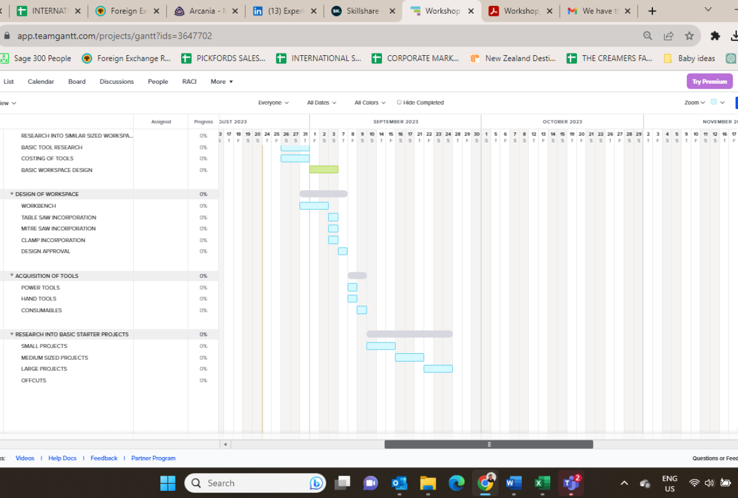
Task: Collapse the Acquisition of Tools group
Action: coord(12,276)
